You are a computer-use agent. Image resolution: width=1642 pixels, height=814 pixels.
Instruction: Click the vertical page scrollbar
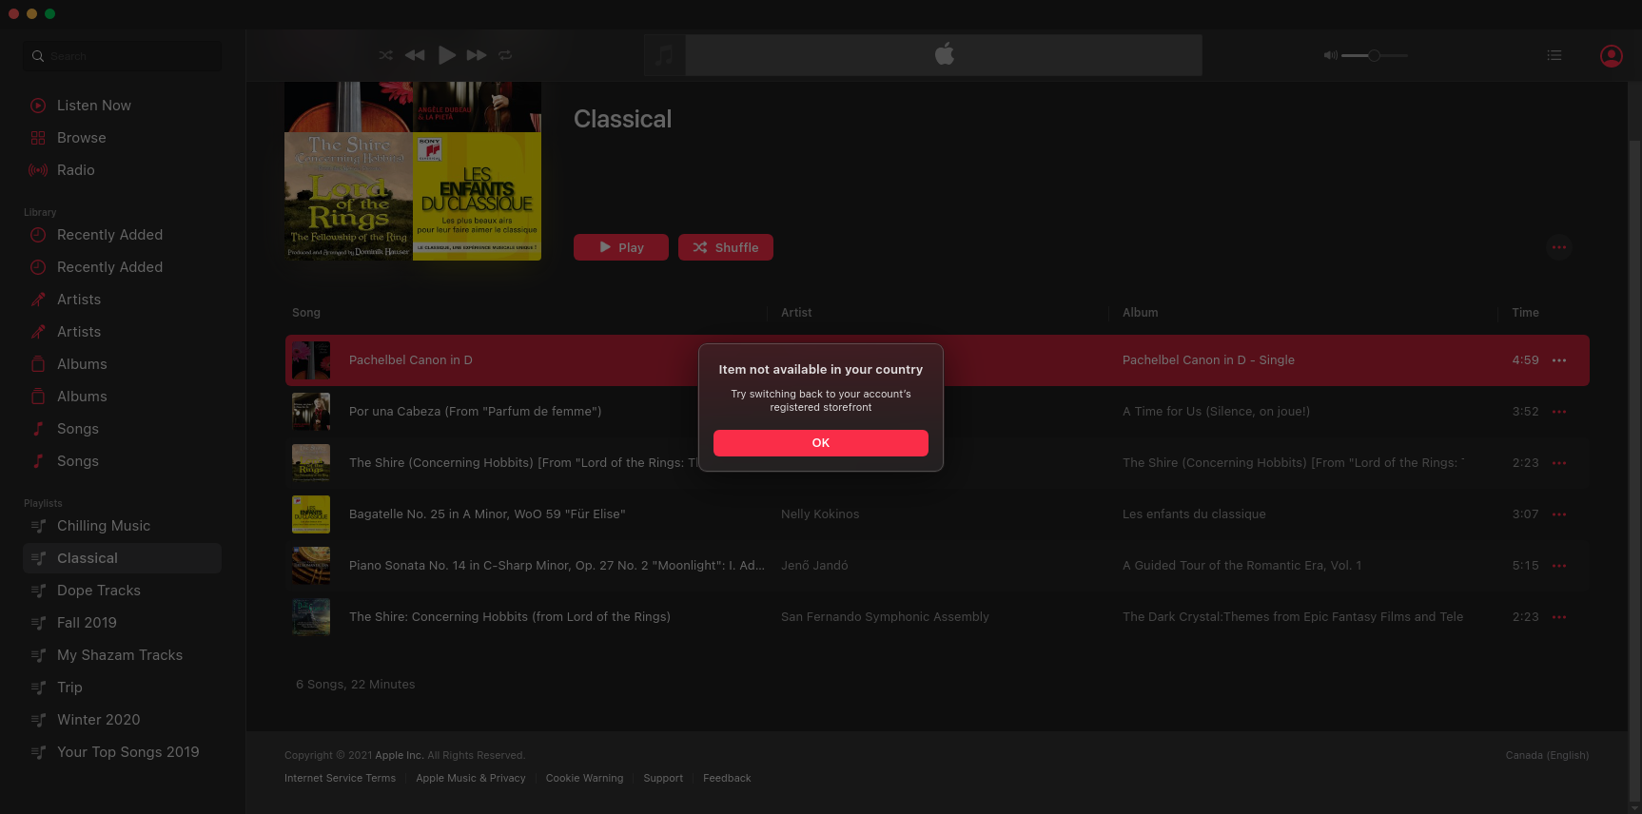(x=1634, y=471)
